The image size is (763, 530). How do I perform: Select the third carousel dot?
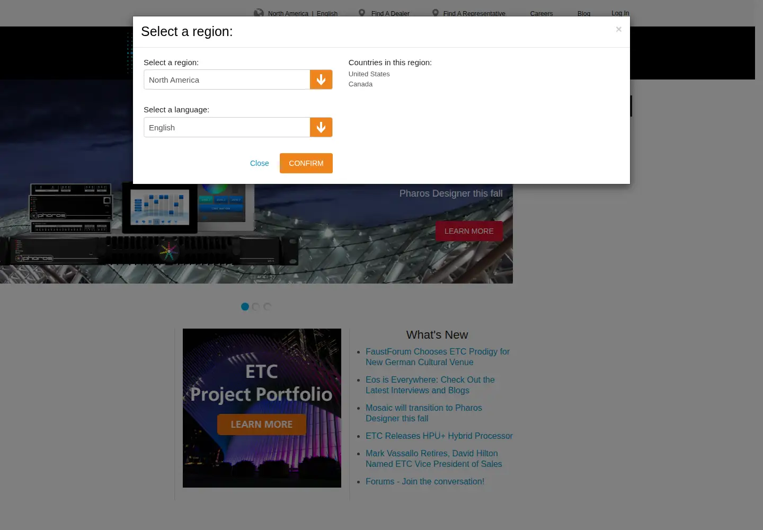267,306
